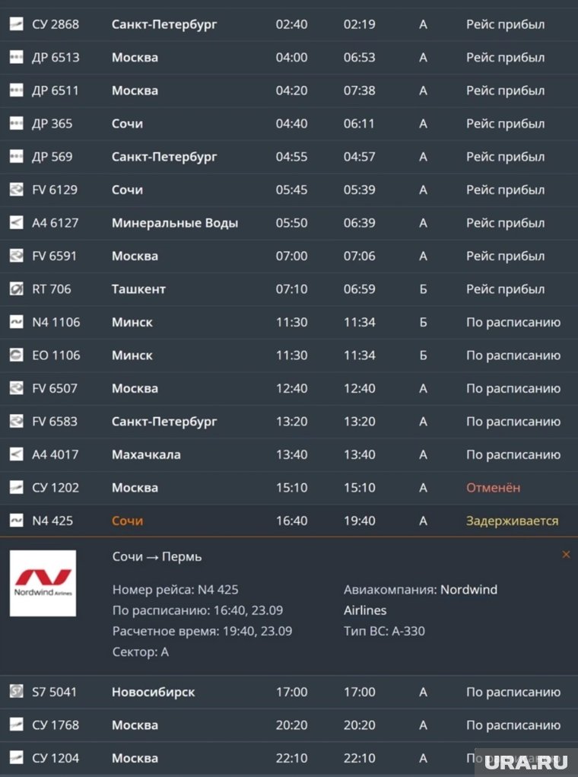
Task: Expand the Ташкент RT 706 flight row
Action: (289, 289)
